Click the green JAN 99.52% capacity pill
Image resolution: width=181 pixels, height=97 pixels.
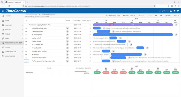pos(97,72)
